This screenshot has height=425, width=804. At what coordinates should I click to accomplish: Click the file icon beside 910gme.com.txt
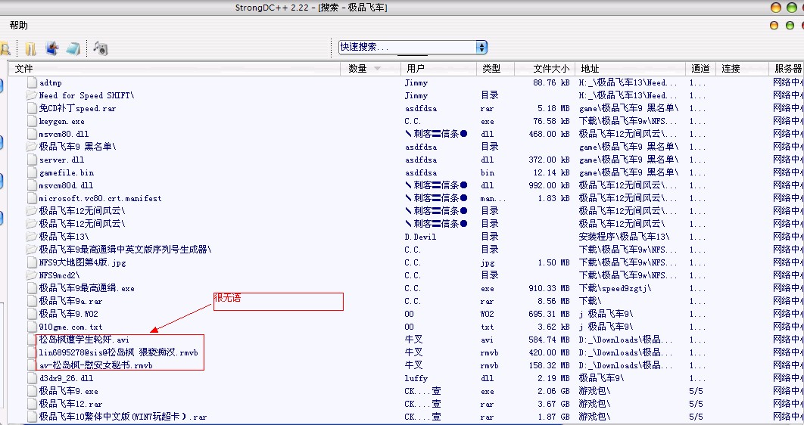32,326
